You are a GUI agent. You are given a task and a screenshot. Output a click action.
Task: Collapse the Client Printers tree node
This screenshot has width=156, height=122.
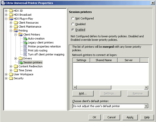[x=16, y=35]
